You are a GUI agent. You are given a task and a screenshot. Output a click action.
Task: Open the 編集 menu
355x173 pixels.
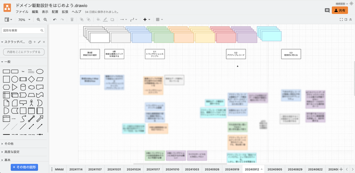coord(35,12)
